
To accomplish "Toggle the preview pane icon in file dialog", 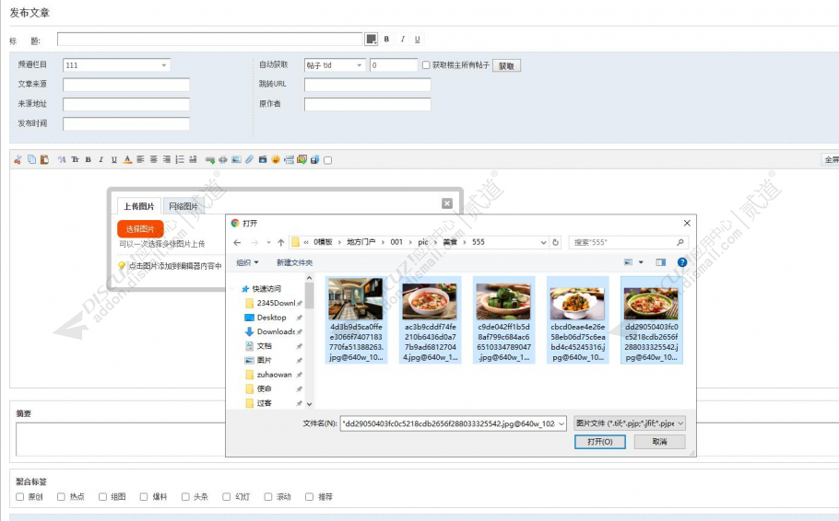I will 661,262.
